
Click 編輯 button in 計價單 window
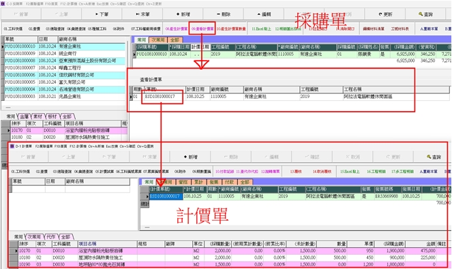pyautogui.click(x=271, y=157)
